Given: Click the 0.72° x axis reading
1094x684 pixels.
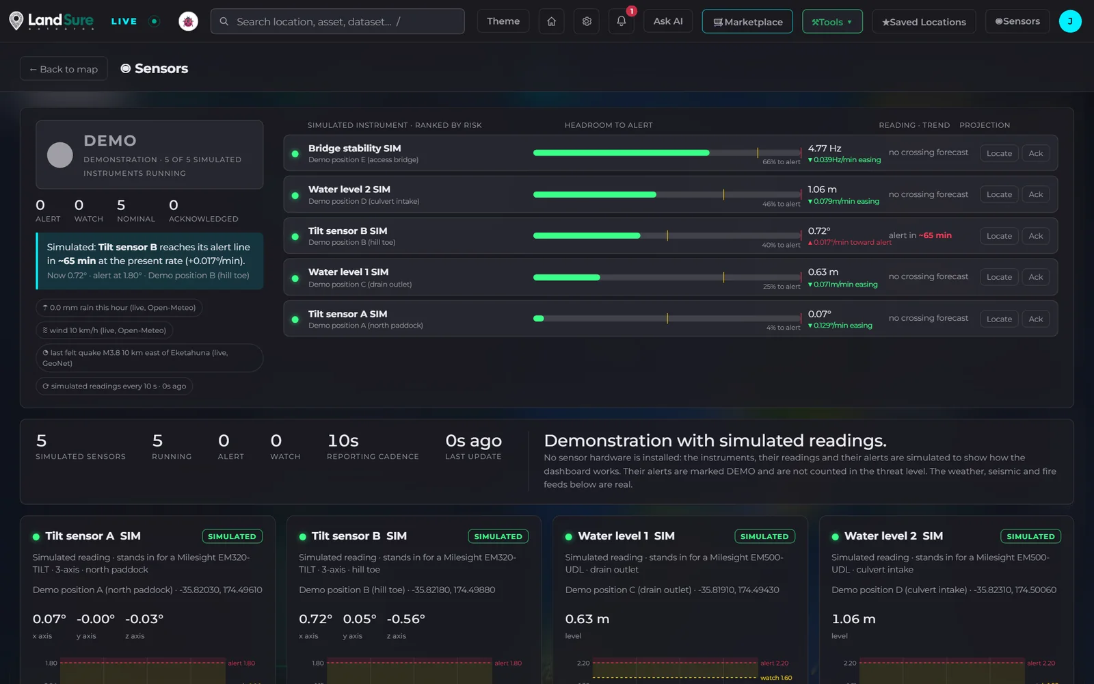Looking at the screenshot, I should (315, 619).
